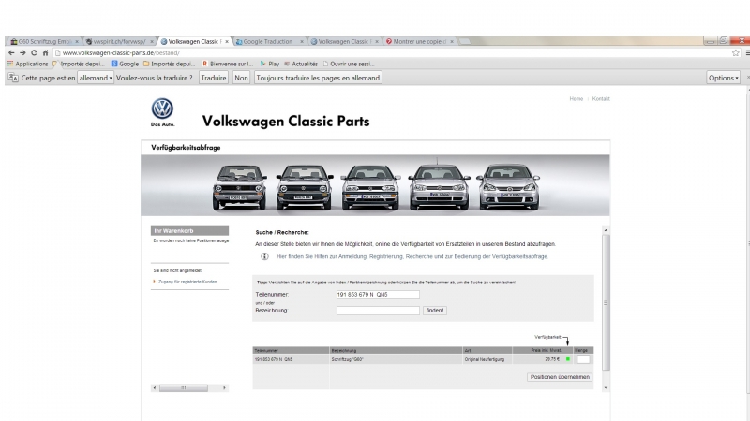Click the 'Positionen übernehmen' button
The image size is (750, 421).
pos(560,377)
